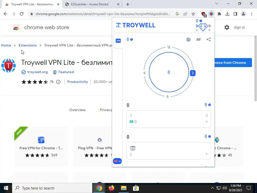Click Remove from Chrome button
The width and height of the screenshot is (257, 193).
(233, 63)
